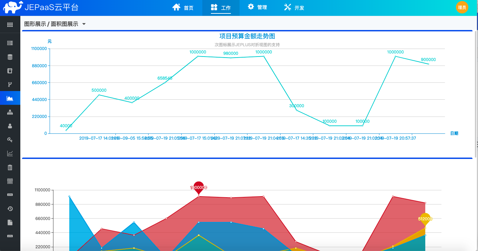Image resolution: width=478 pixels, height=251 pixels.
Task: Click the sliders settings sidebar icon
Action: tap(10, 181)
